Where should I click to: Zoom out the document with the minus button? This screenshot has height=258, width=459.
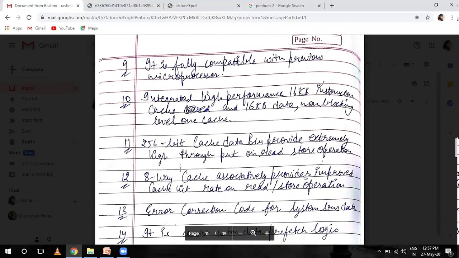point(240,233)
